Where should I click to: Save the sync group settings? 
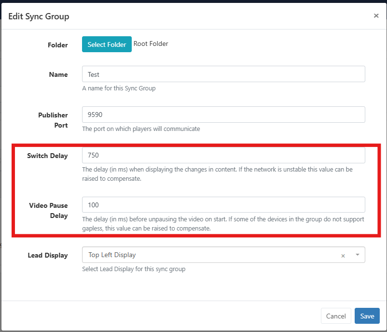click(x=367, y=316)
